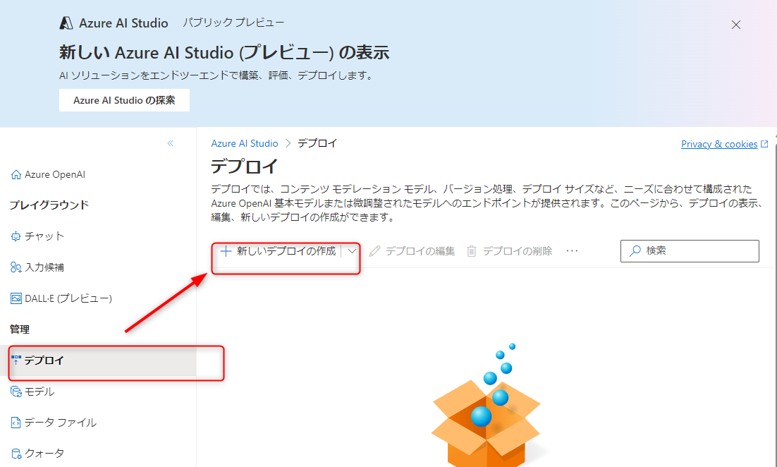This screenshot has width=777, height=467.
Task: Open the more options ellipsis menu
Action: click(572, 251)
